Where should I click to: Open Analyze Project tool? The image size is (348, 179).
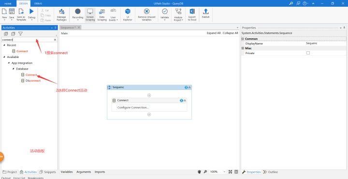click(x=178, y=15)
